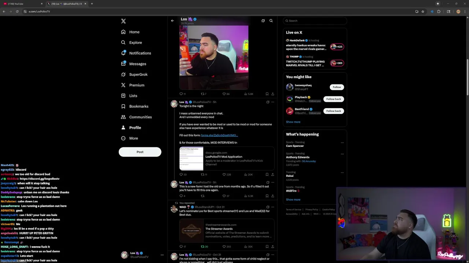
Task: Open the Explore page
Action: (132, 42)
